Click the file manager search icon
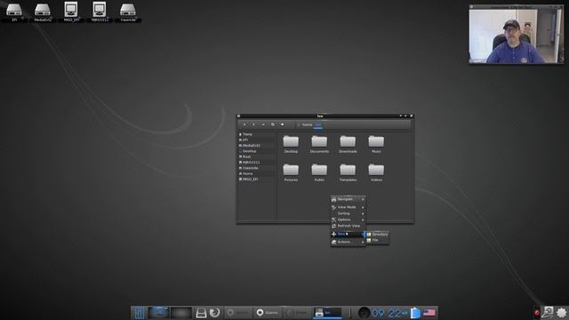Screen dimensions: 569x320 (273, 124)
